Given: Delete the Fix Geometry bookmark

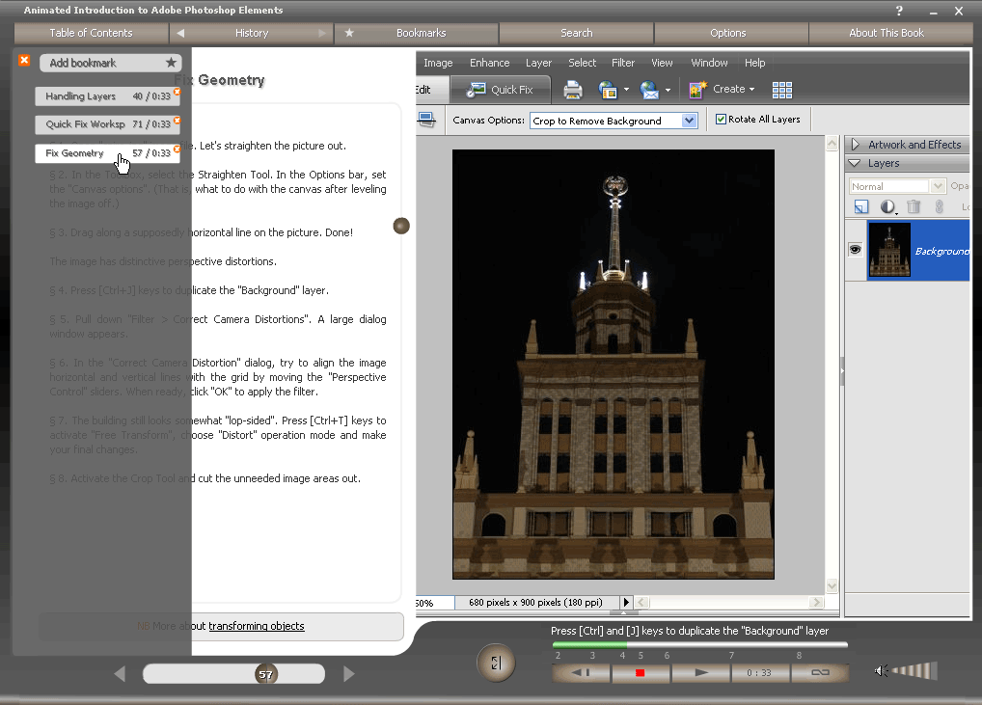Looking at the screenshot, I should pyautogui.click(x=177, y=149).
